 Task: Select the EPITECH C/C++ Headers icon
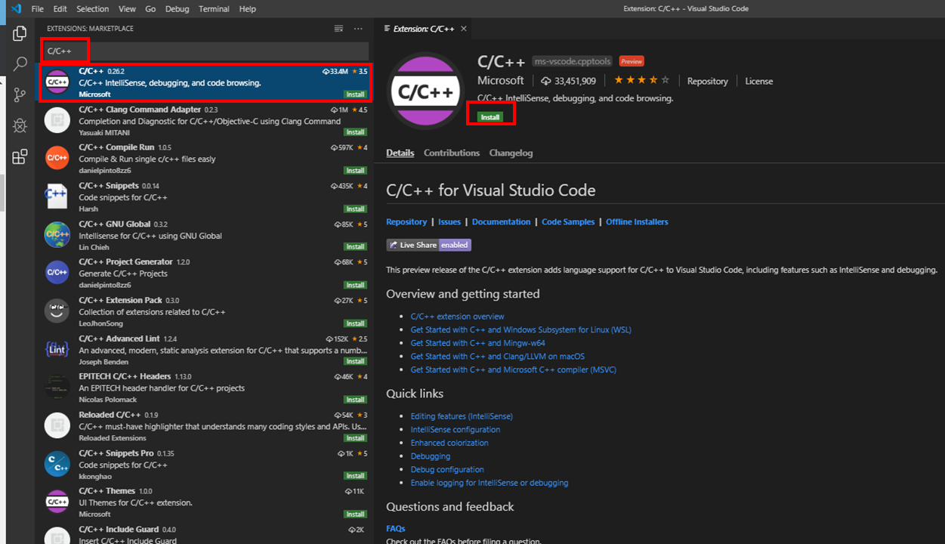coord(57,387)
